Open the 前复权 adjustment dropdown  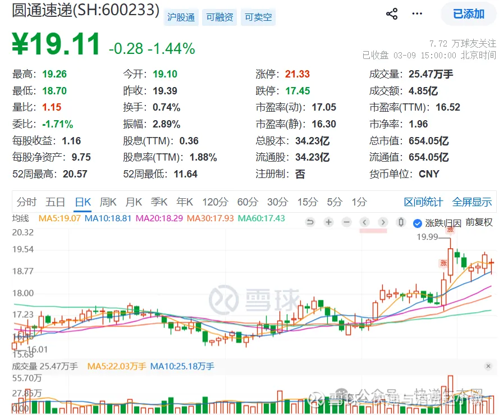point(479,222)
